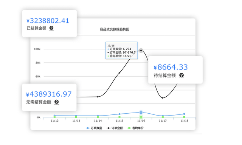
Task: Click the blue 11/12 订单数量 data point
Action: [54, 116]
